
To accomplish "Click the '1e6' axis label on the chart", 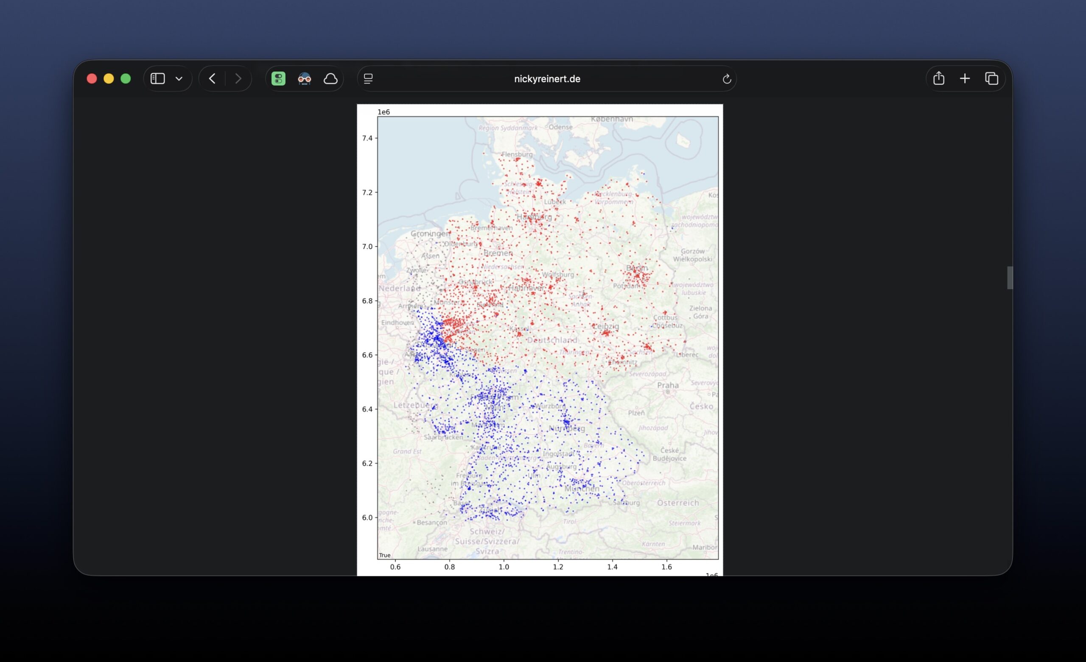I will pos(384,111).
